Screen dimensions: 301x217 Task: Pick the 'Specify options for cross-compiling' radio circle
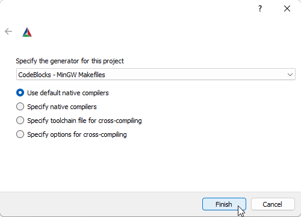pyautogui.click(x=20, y=134)
